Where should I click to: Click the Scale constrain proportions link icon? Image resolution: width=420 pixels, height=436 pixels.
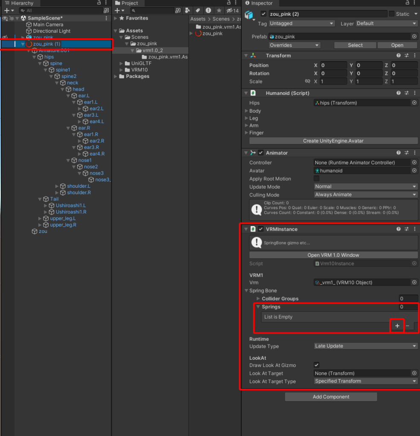(308, 81)
